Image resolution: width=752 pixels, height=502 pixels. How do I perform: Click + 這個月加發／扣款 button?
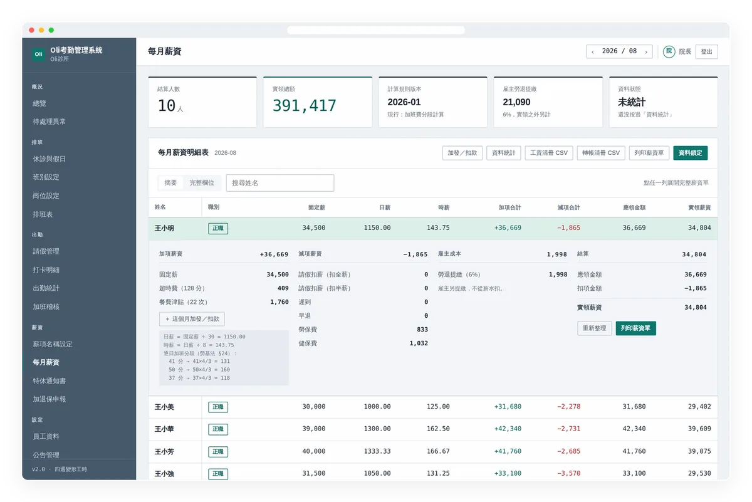pos(192,319)
